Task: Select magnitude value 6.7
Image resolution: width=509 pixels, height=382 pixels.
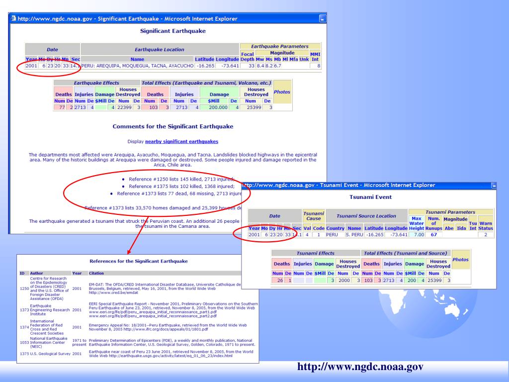Action: (x=277, y=66)
